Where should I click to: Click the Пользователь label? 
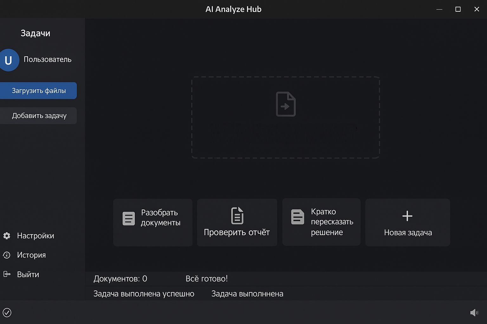[48, 59]
